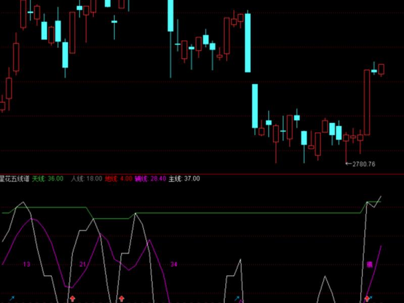
Task: Select the green 天线: 36.00 readout
Action: click(47, 179)
